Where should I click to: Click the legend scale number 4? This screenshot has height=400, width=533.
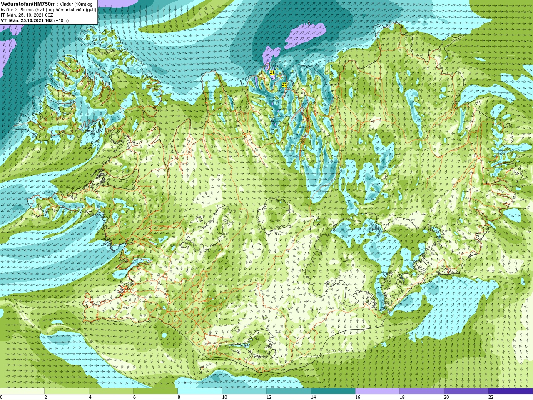pyautogui.click(x=90, y=397)
